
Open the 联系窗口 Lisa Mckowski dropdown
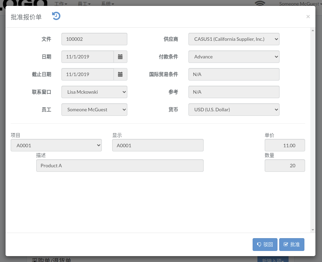(94, 92)
